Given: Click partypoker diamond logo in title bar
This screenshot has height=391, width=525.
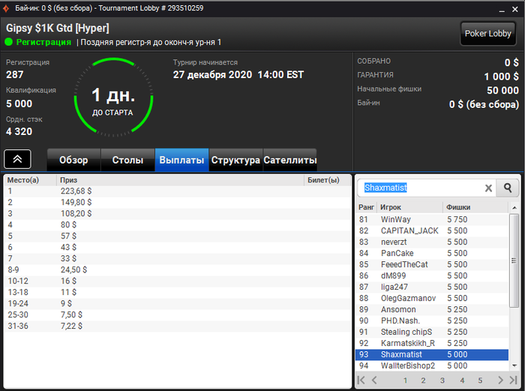Looking at the screenshot, I should [x=6, y=8].
